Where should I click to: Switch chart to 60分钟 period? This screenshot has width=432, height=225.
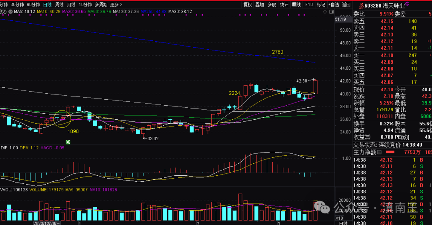point(33,5)
